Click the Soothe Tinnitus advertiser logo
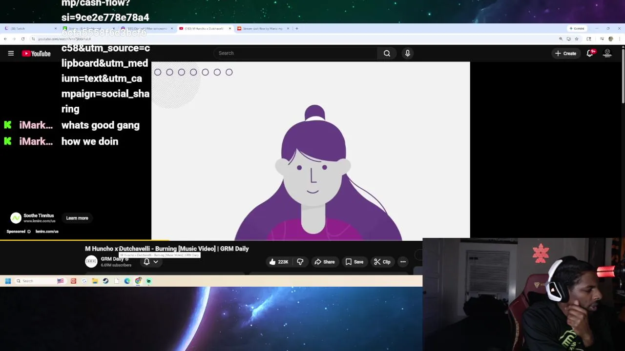The image size is (625, 351). 16,218
